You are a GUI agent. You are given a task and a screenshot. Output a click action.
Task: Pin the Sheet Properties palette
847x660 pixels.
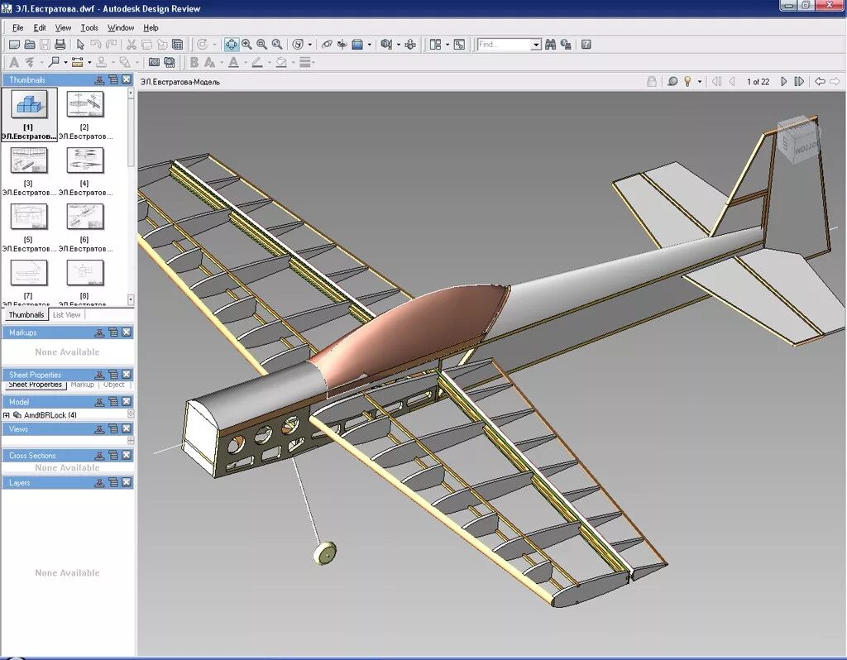(99, 375)
